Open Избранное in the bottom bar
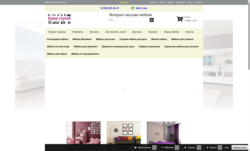The height and width of the screenshot is (151, 250). pos(169,148)
